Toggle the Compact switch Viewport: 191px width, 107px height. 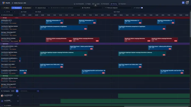[142, 8]
